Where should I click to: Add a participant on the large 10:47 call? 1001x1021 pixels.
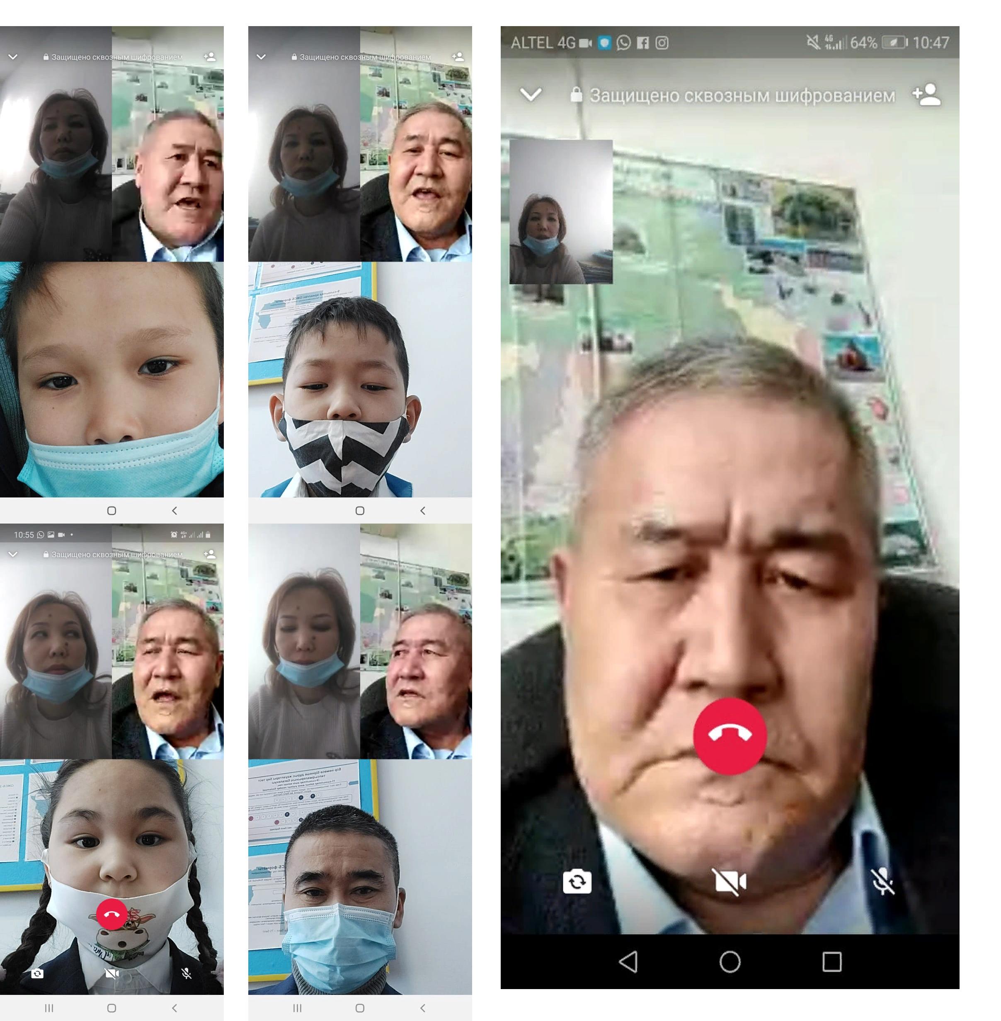[x=927, y=95]
